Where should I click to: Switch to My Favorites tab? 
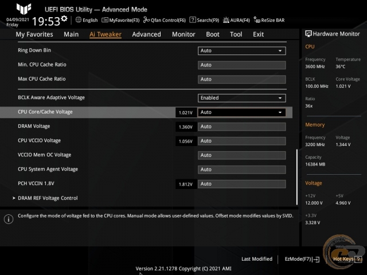coord(34,34)
